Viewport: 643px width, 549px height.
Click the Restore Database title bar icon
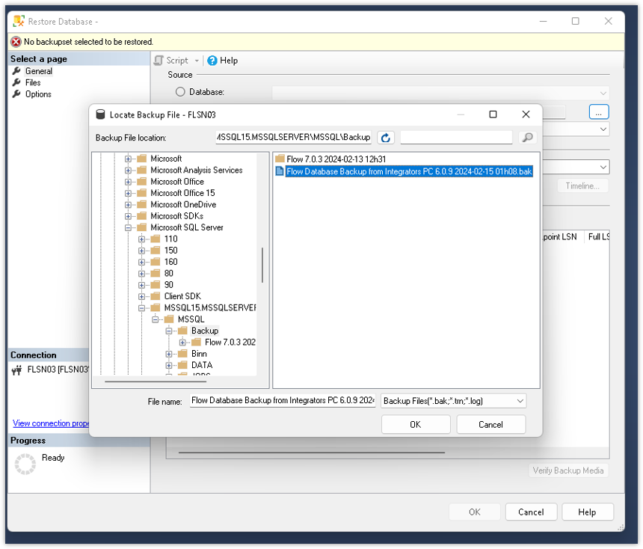click(19, 21)
